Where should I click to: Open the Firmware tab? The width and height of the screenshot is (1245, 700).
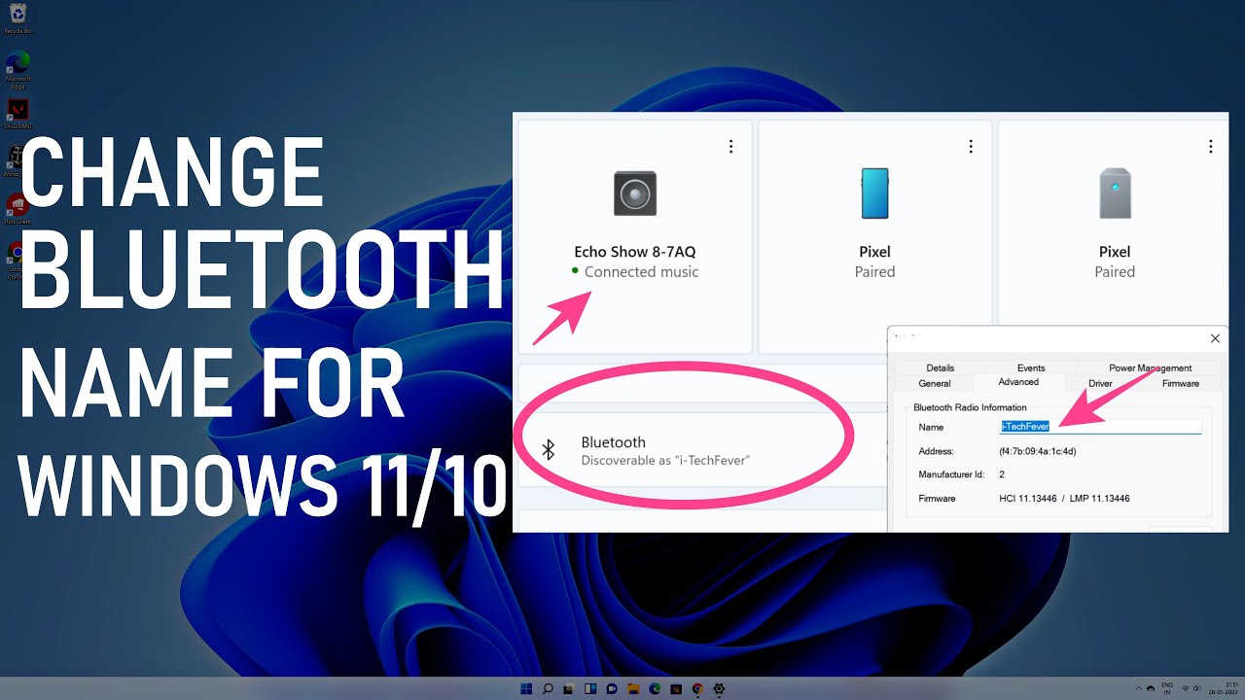tap(1180, 383)
